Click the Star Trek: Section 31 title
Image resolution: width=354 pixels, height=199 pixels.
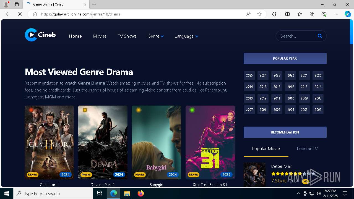pyautogui.click(x=210, y=185)
